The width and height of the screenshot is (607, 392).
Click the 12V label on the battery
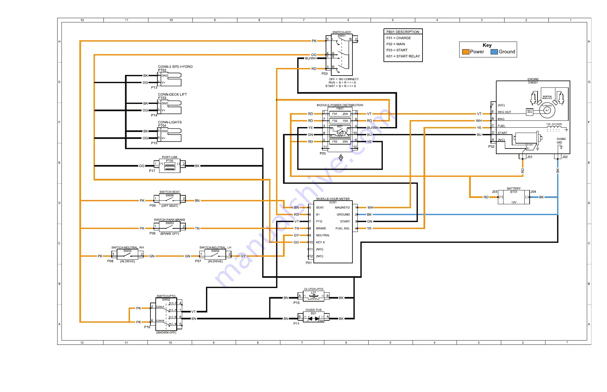pos(514,202)
